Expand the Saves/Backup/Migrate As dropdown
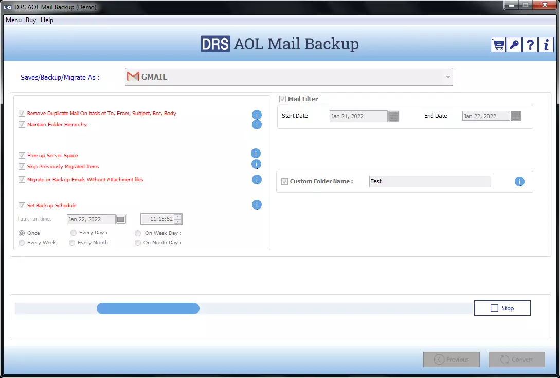560x378 pixels. pos(448,77)
